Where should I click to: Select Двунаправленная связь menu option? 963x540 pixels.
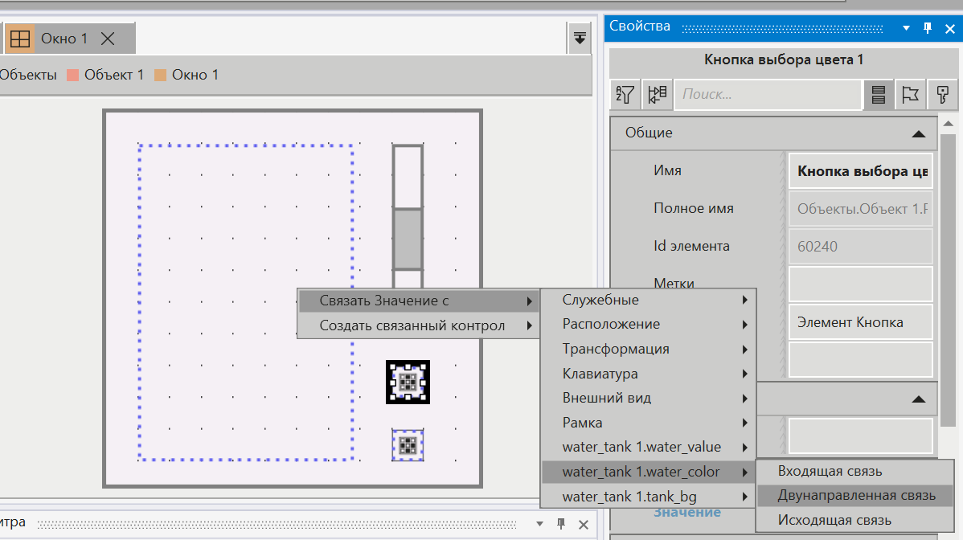856,496
